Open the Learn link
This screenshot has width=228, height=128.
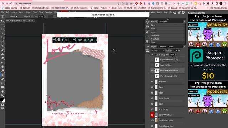[x=159, y=12]
